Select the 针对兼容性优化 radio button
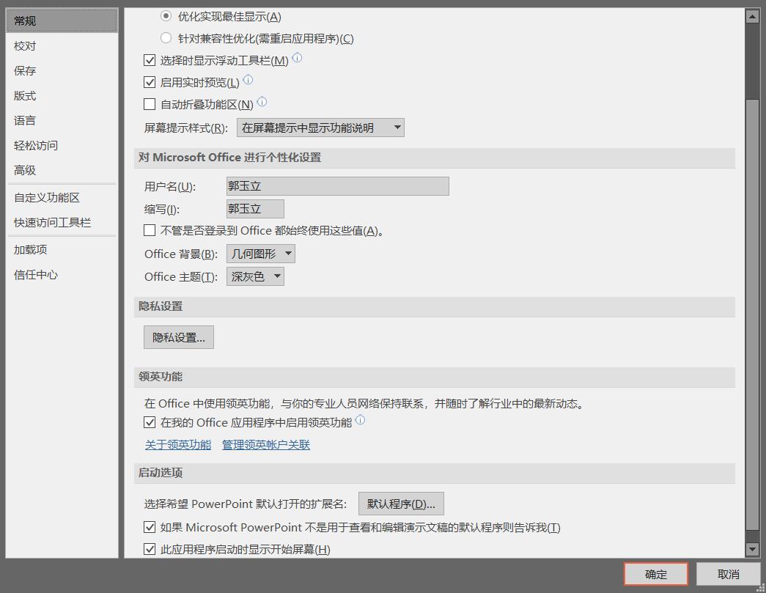 coord(166,38)
